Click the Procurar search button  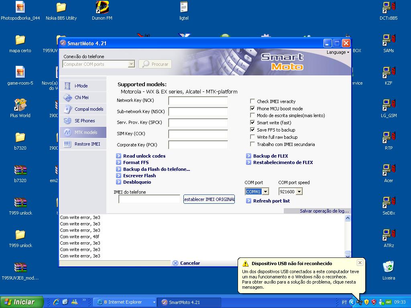click(x=155, y=64)
